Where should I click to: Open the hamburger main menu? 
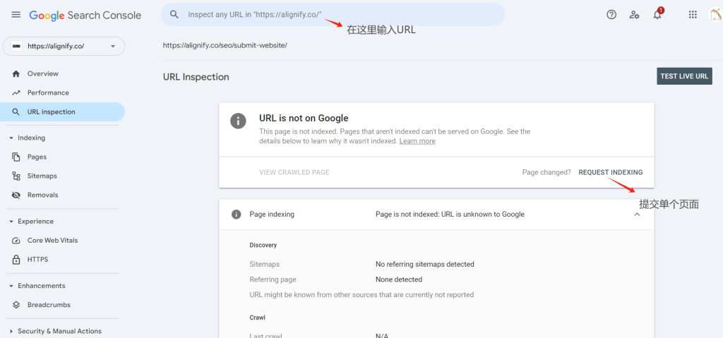pos(16,15)
